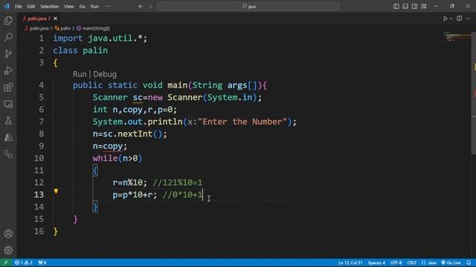This screenshot has width=476, height=267.
Task: Click the "while(n>0)" line
Action: click(118, 158)
